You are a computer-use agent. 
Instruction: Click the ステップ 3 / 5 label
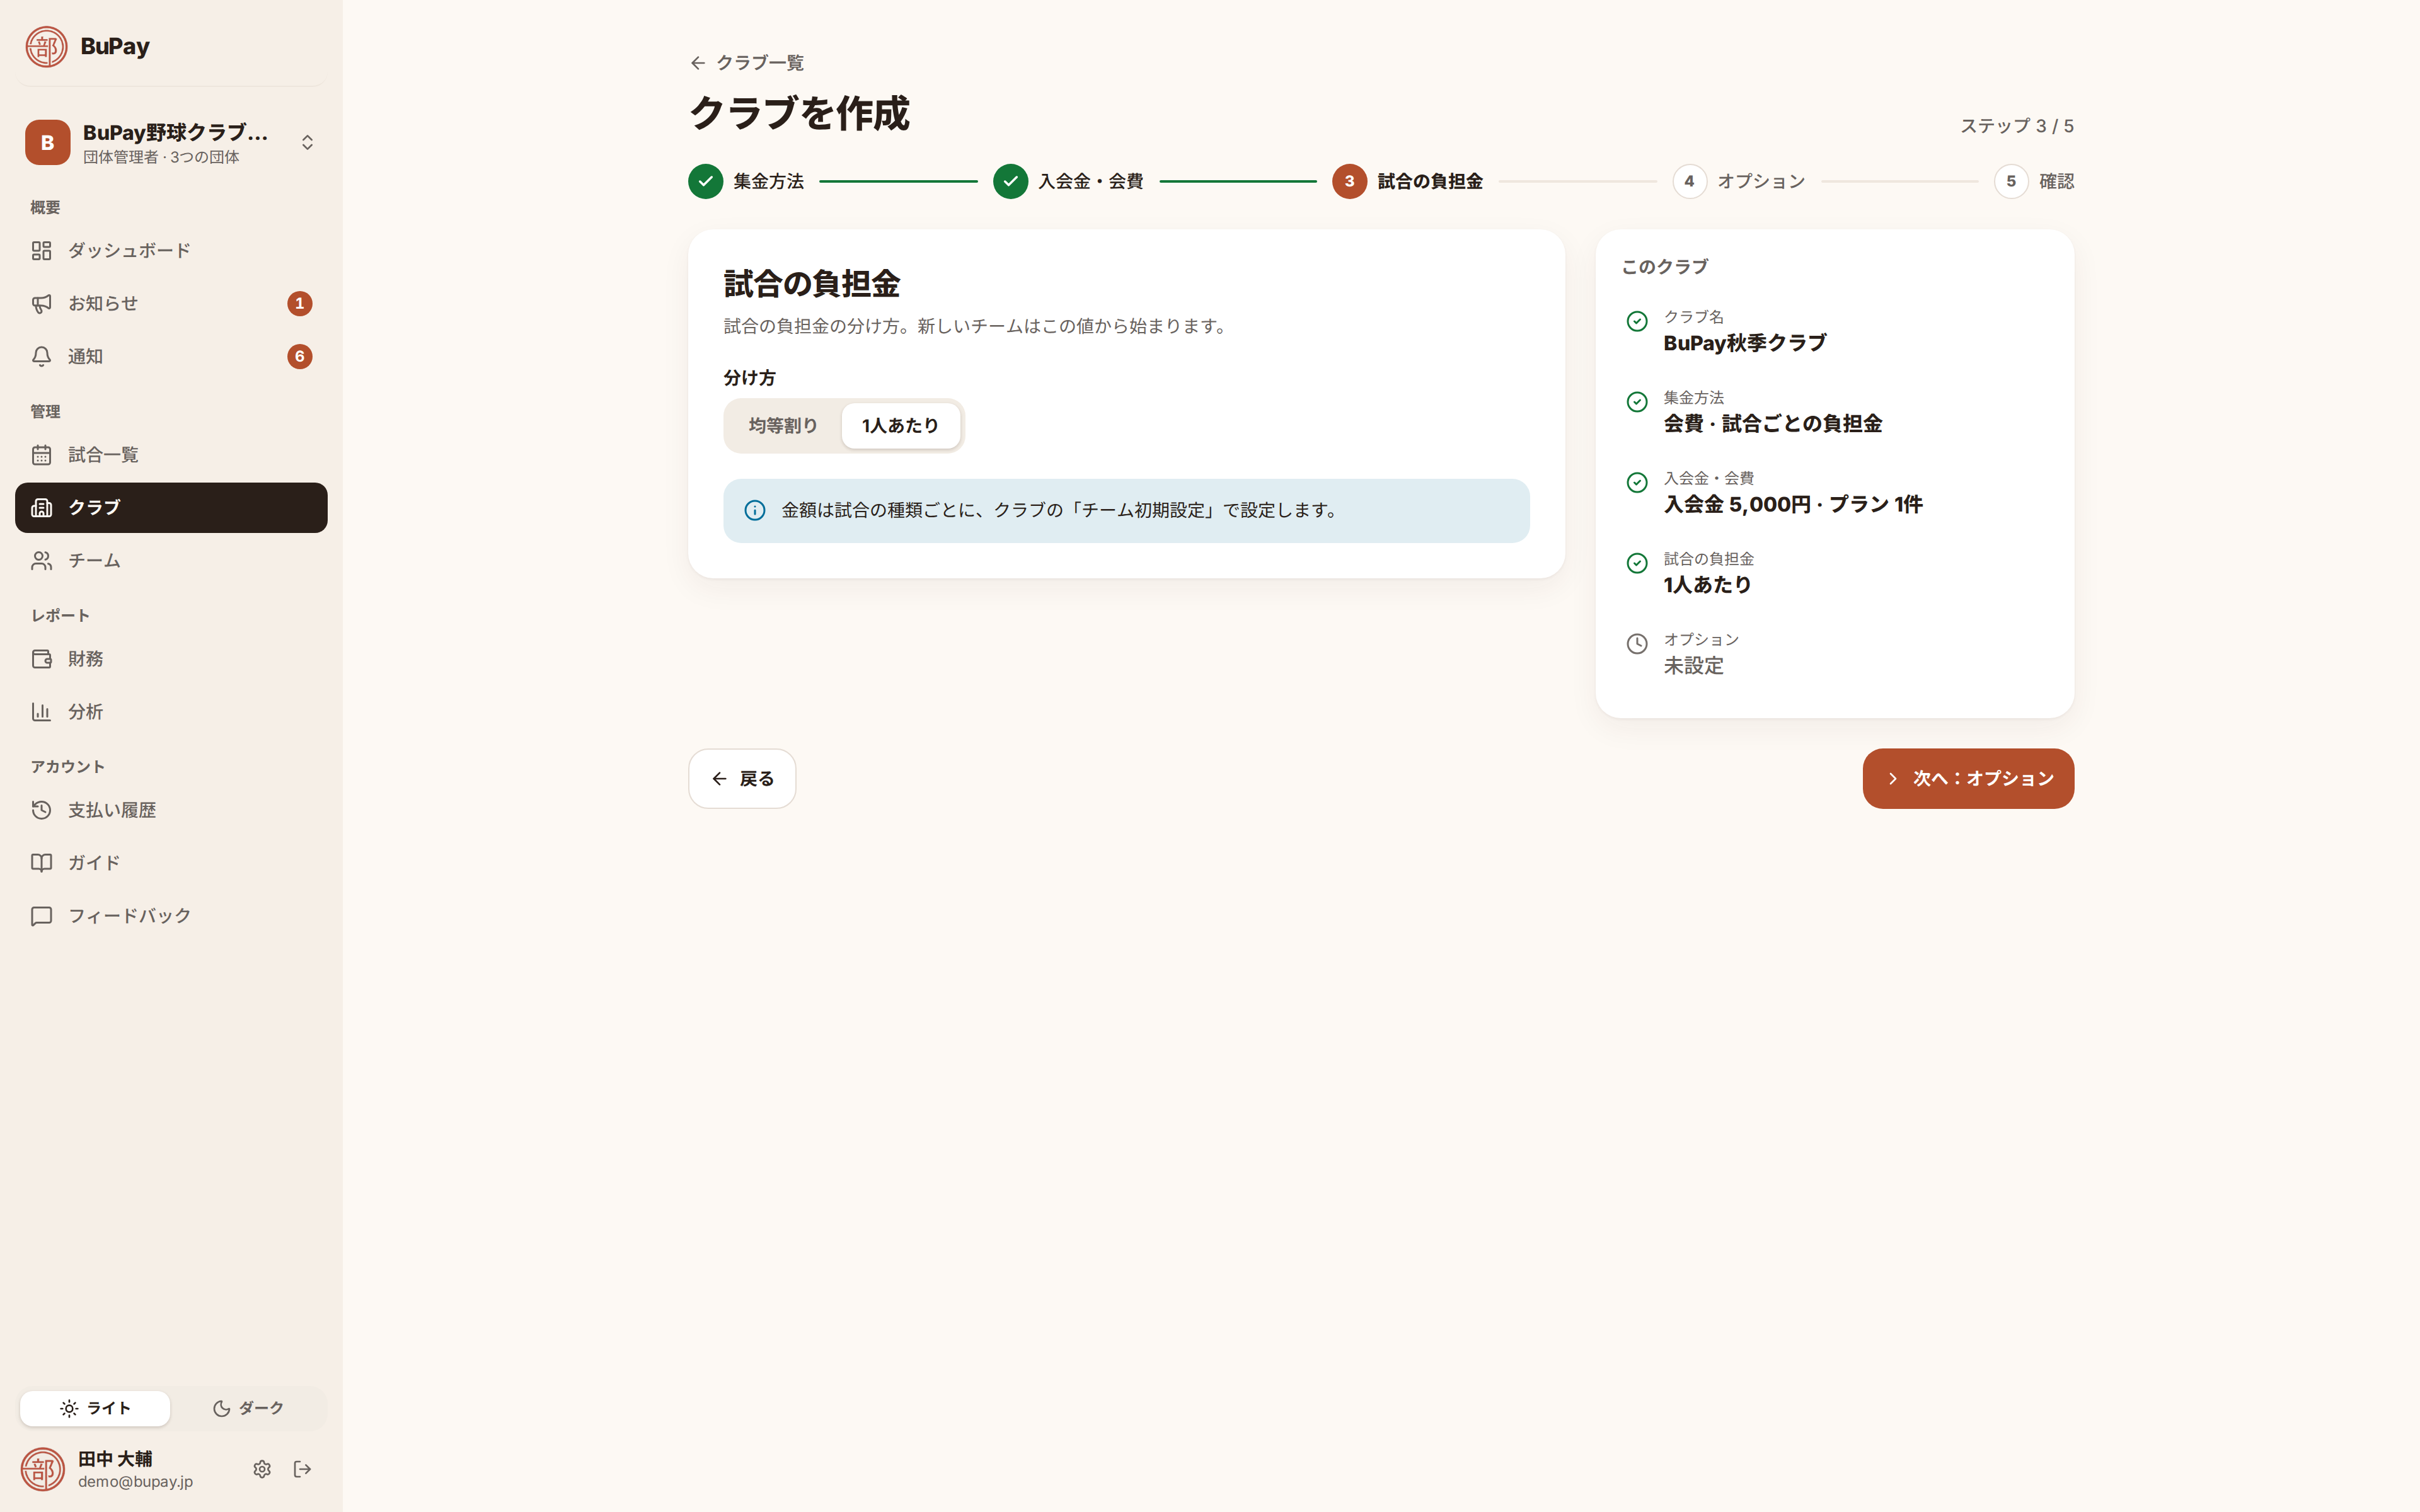pyautogui.click(x=2017, y=126)
